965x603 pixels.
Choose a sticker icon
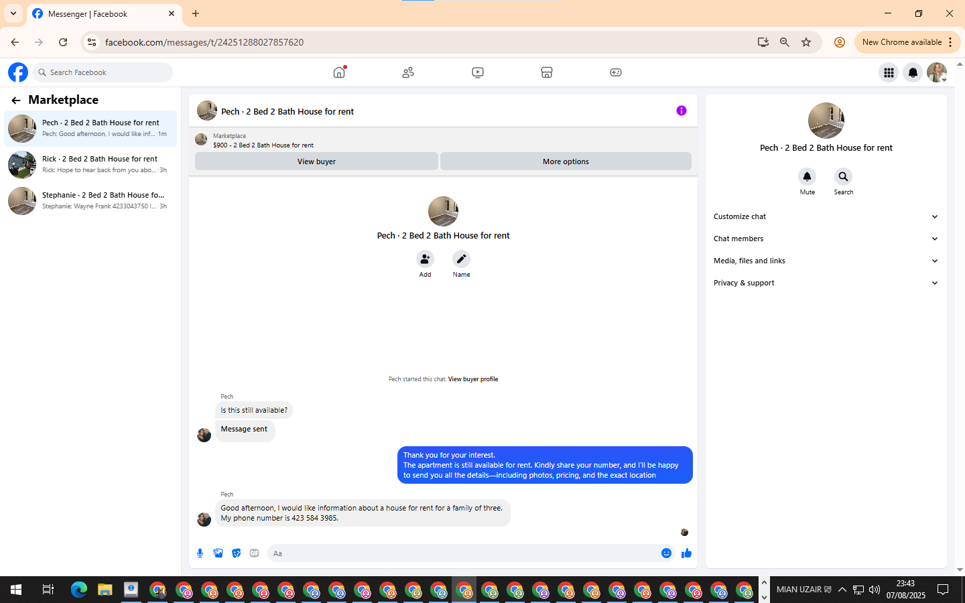pos(236,553)
